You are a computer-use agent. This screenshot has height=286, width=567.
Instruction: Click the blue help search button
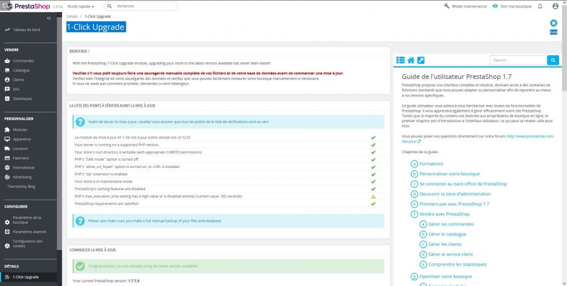[x=553, y=60]
